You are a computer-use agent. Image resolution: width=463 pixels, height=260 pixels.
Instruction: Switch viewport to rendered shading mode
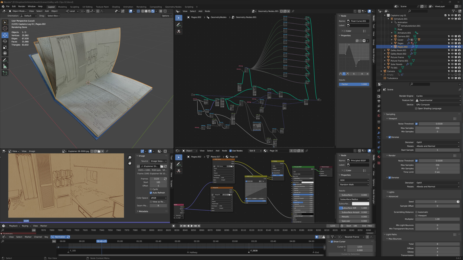tap(153, 11)
